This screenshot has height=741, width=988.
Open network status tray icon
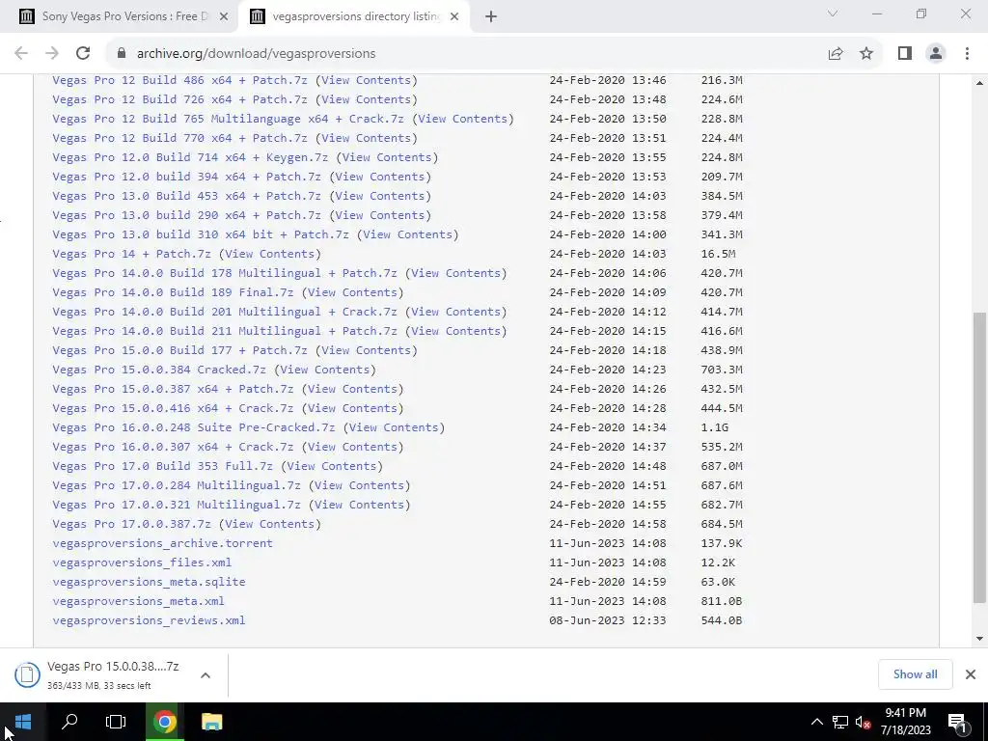click(x=840, y=722)
